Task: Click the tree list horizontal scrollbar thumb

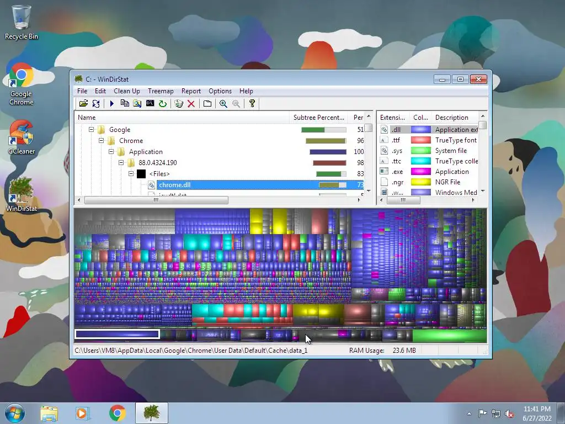Action: click(156, 200)
